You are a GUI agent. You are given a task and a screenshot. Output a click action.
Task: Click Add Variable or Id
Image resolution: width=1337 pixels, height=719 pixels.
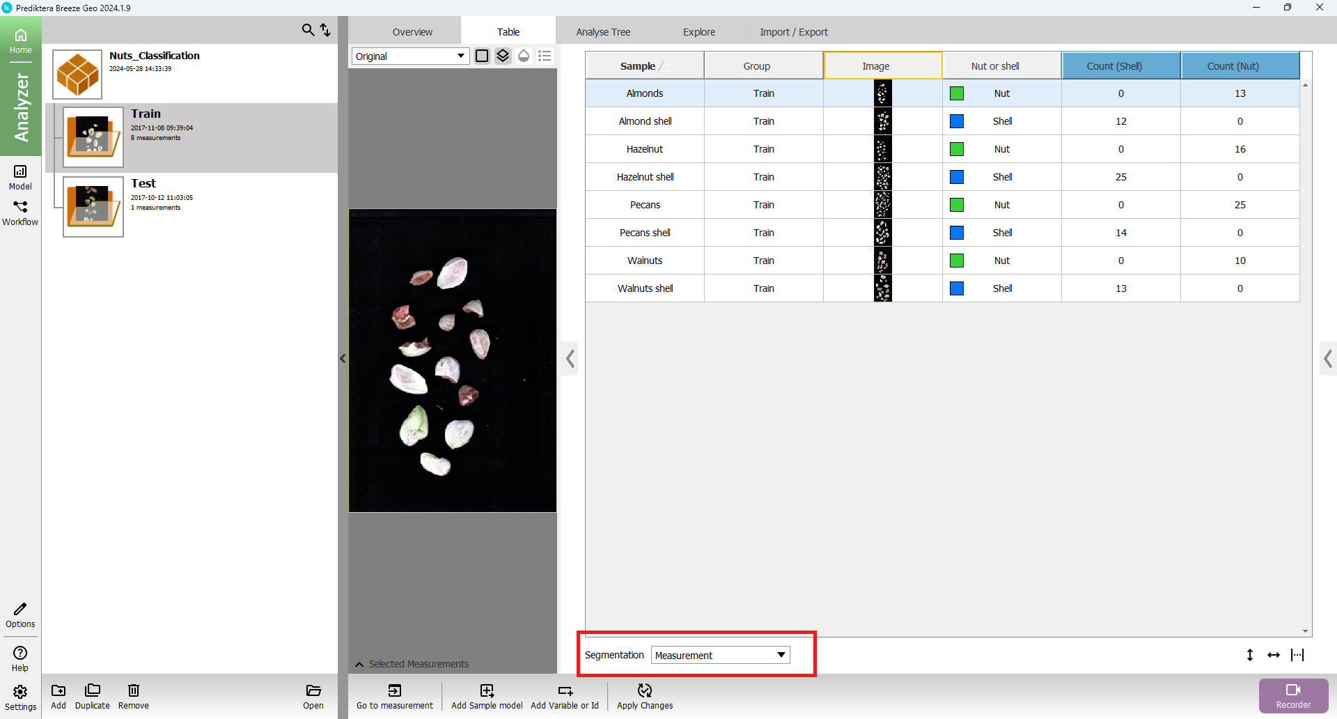coord(565,696)
